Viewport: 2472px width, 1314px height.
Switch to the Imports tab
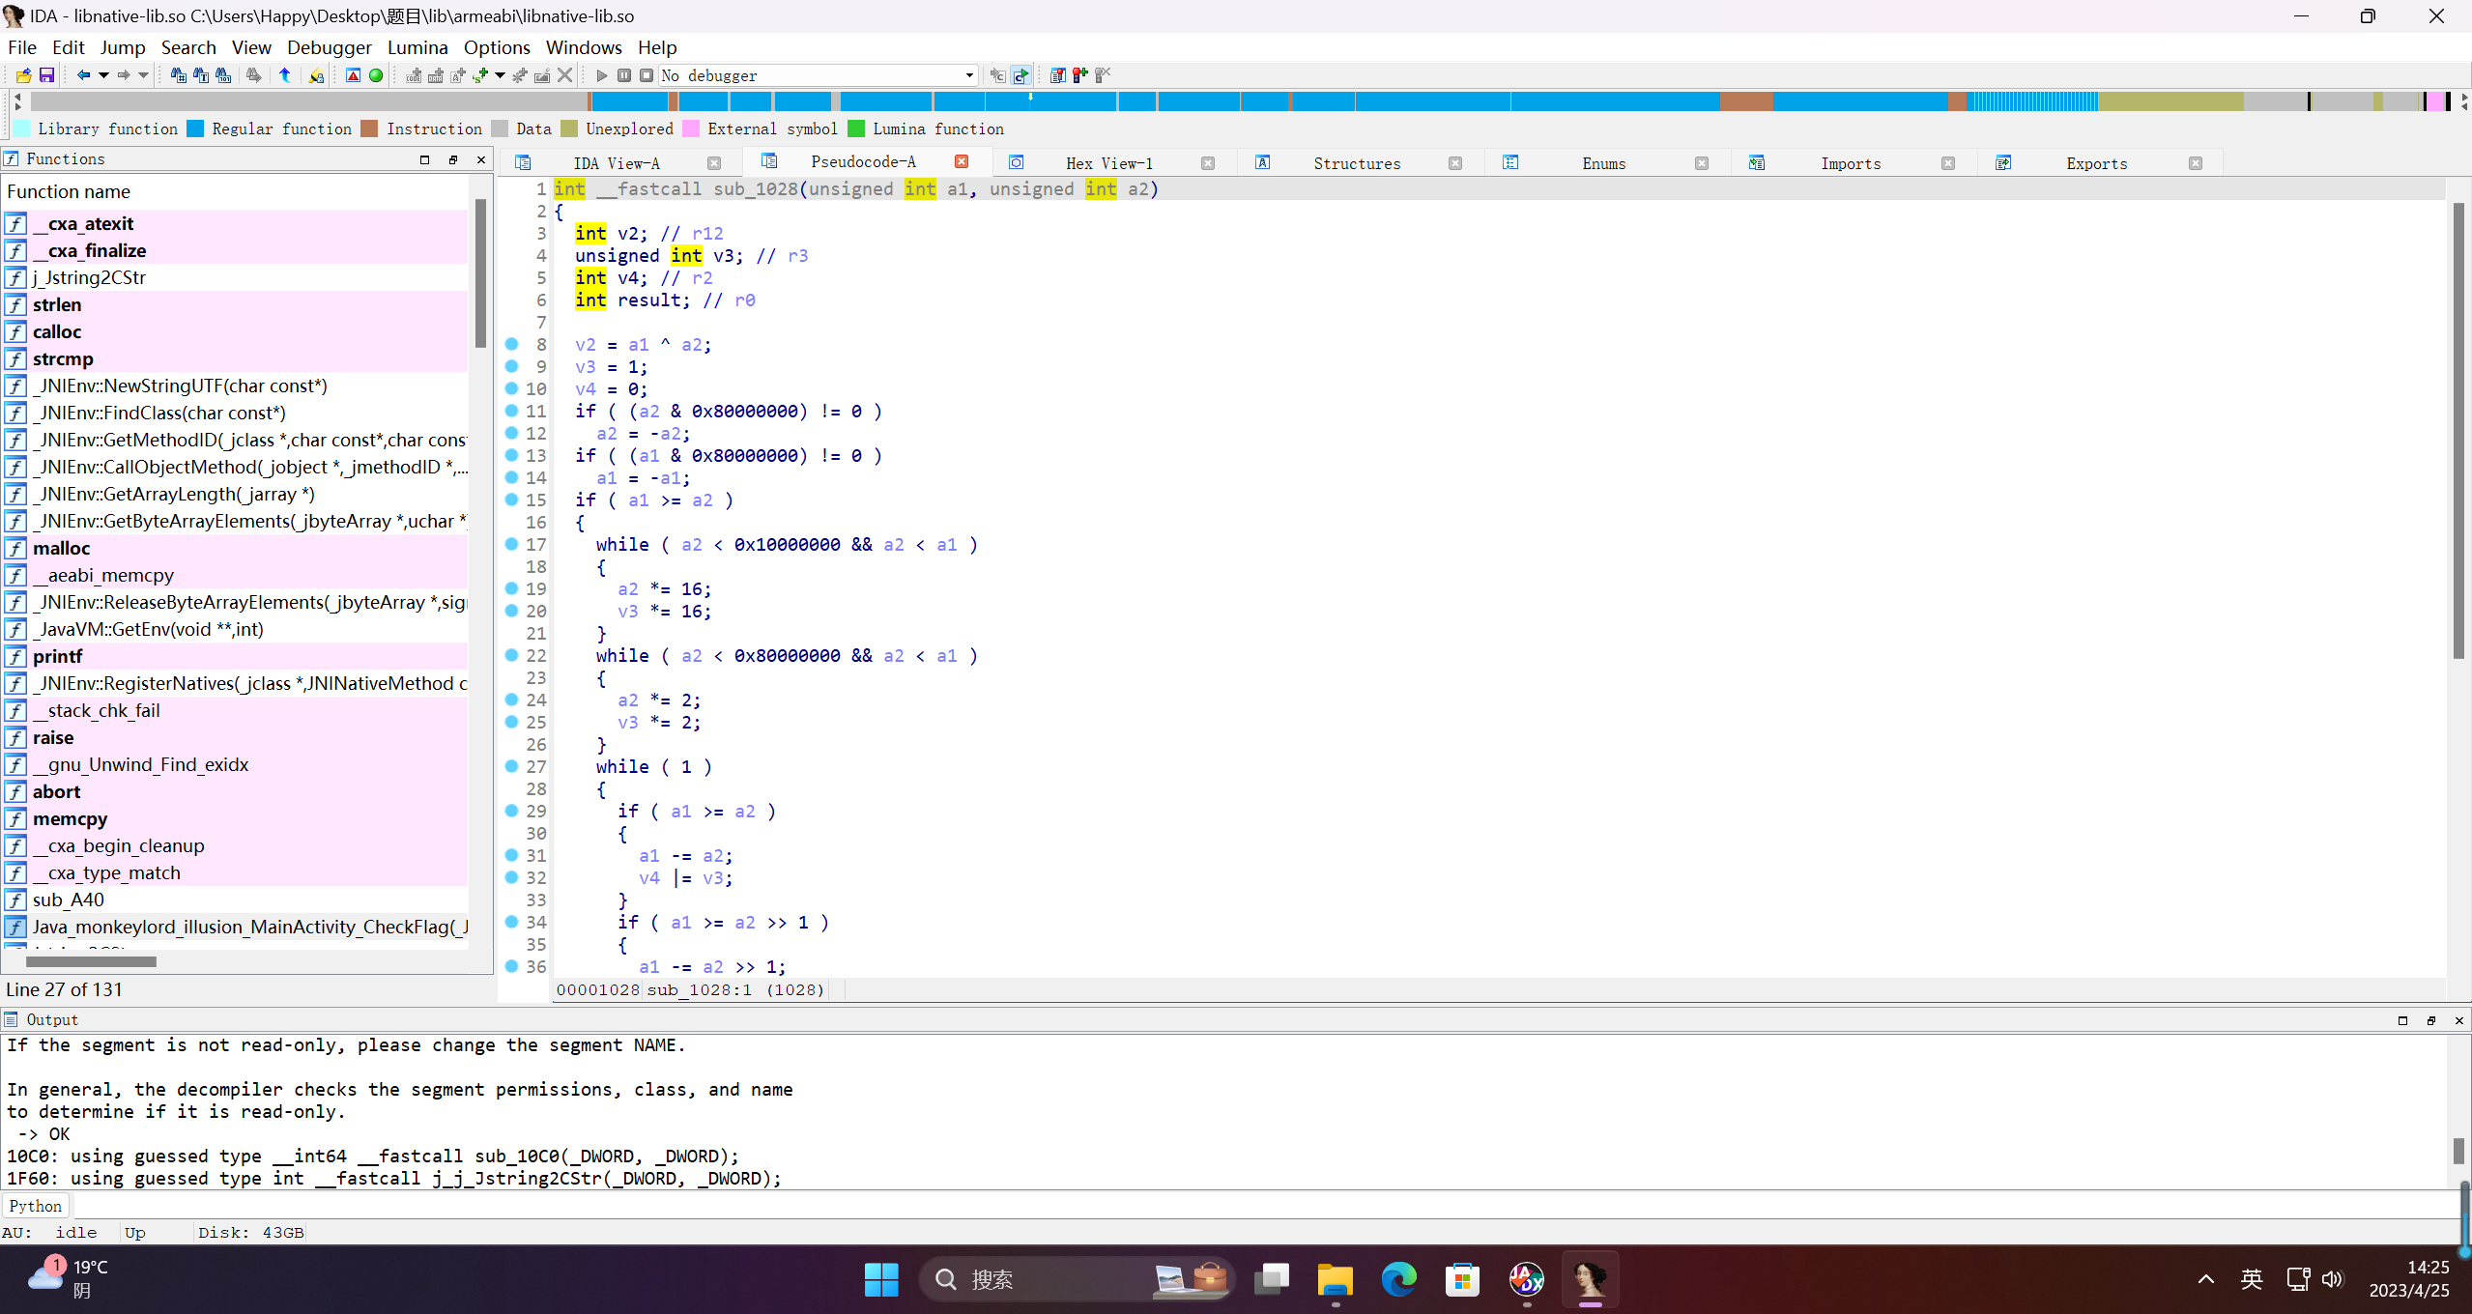[1851, 163]
